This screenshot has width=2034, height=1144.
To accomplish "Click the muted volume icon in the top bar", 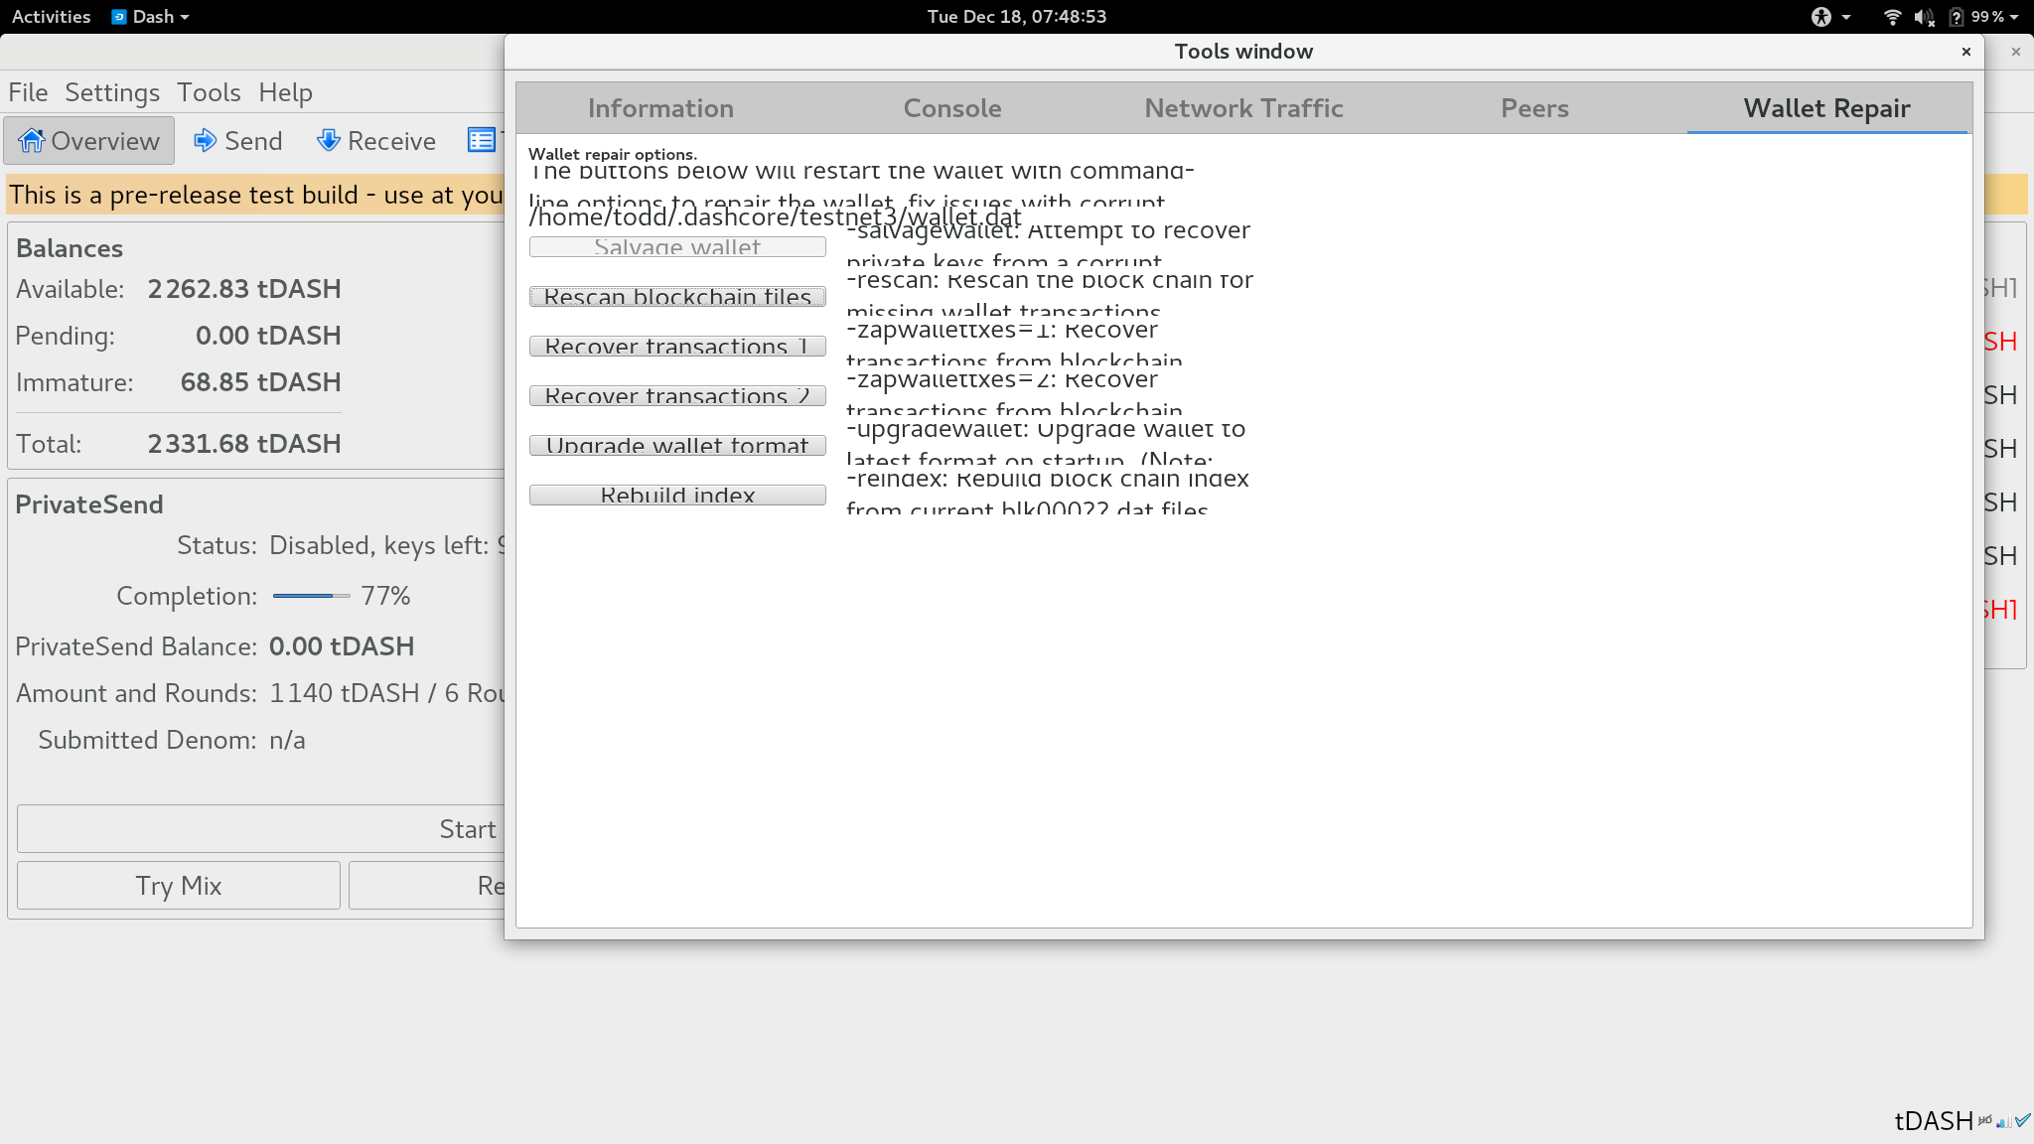I will [1924, 16].
